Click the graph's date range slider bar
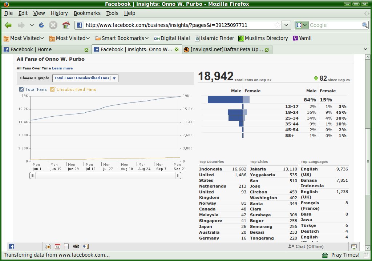Image resolution: width=372 pixels, height=261 pixels. (x=105, y=176)
